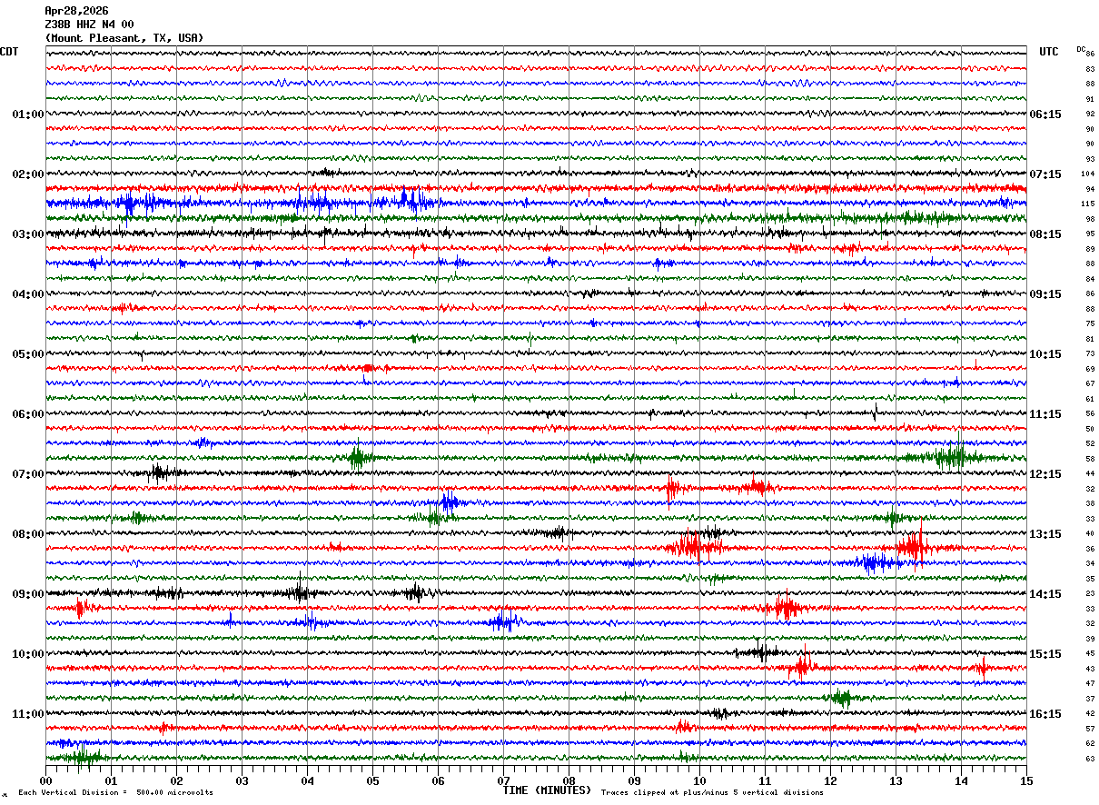1099x805 pixels.
Task: Select the DC offset value 115
Action: pyautogui.click(x=1087, y=204)
